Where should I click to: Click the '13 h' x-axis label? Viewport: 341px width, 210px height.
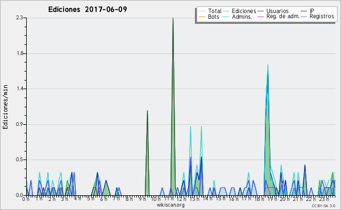pos(194,199)
